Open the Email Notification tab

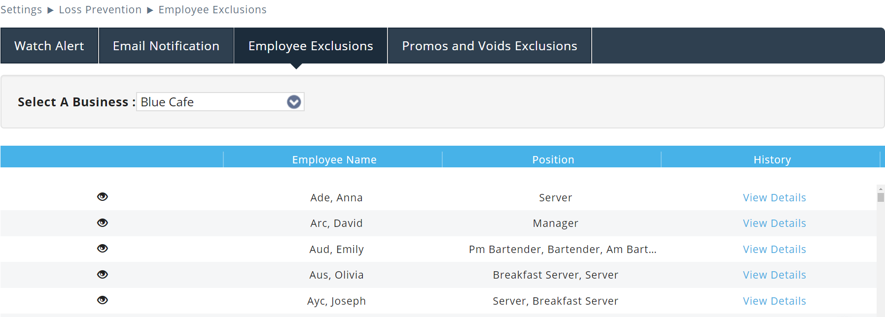pyautogui.click(x=166, y=46)
